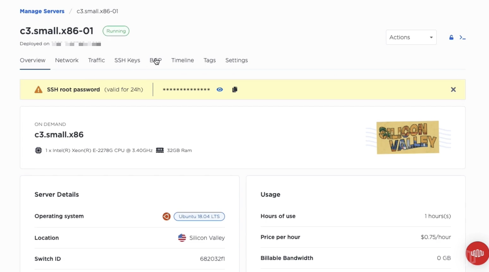Select Switch ID value 682032f1
This screenshot has height=272, width=489.
pos(212,259)
